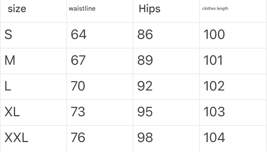Select waistline value 73
This screenshot has width=267, height=152.
click(78, 112)
